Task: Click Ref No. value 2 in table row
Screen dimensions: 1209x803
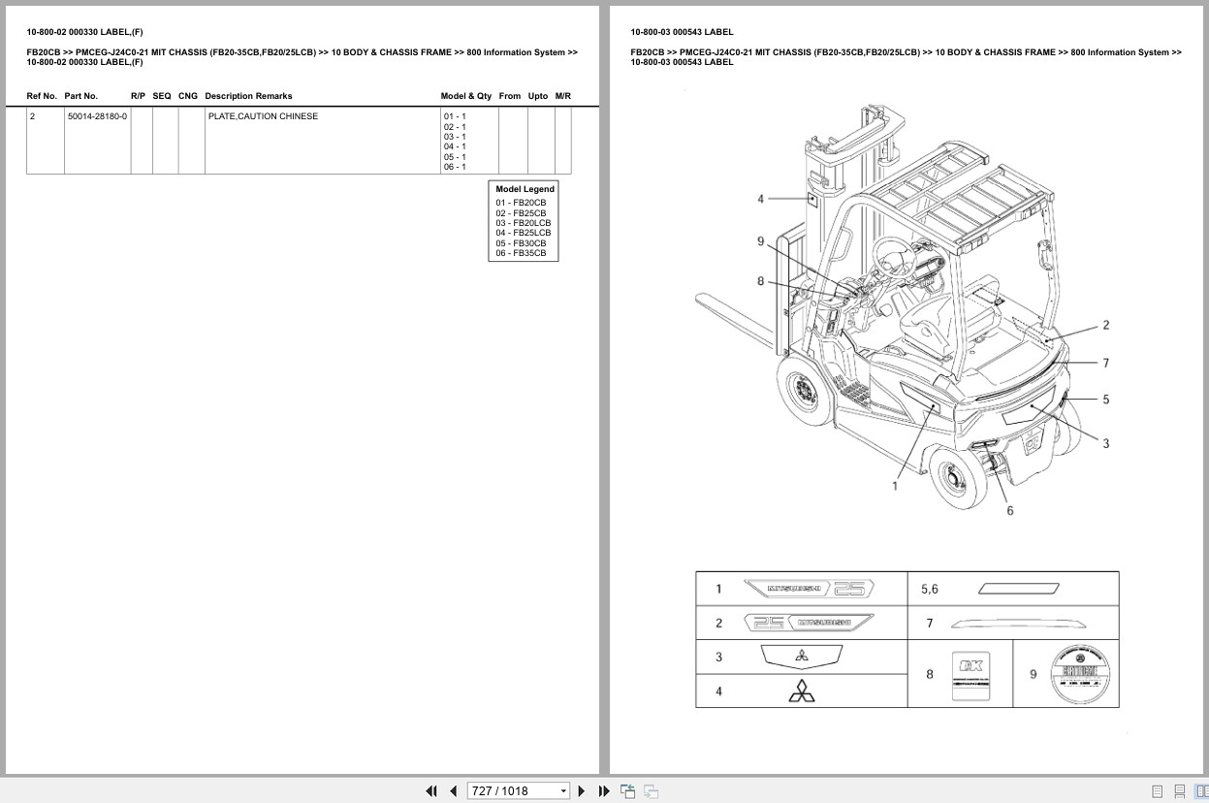Action: [x=32, y=116]
